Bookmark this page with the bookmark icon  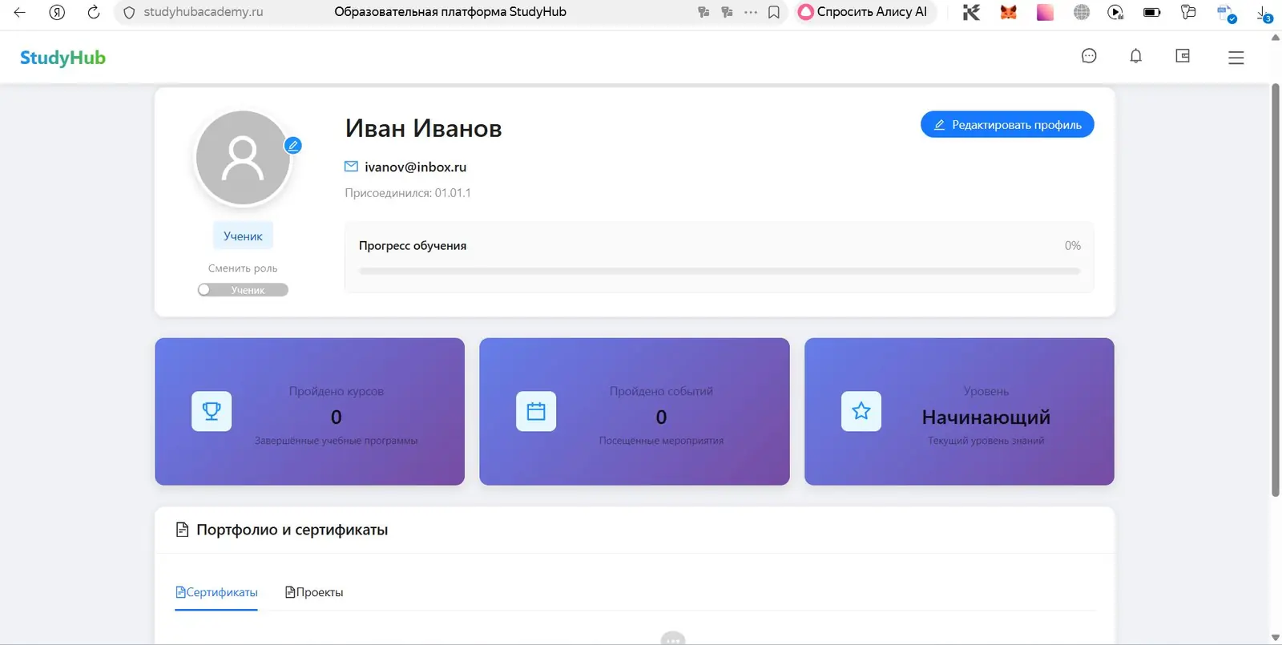tap(774, 12)
